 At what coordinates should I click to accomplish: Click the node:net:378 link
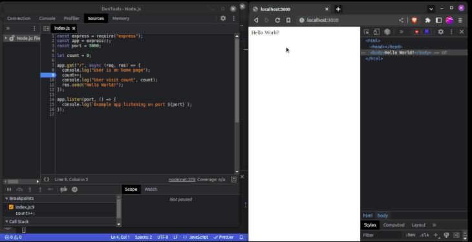click(x=182, y=179)
